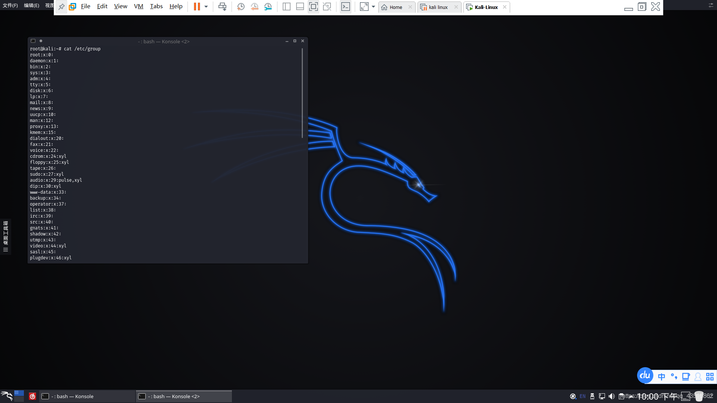Click the 'sudo:x:27:xyl' output line
Screen dimensions: 717x403
[47, 174]
